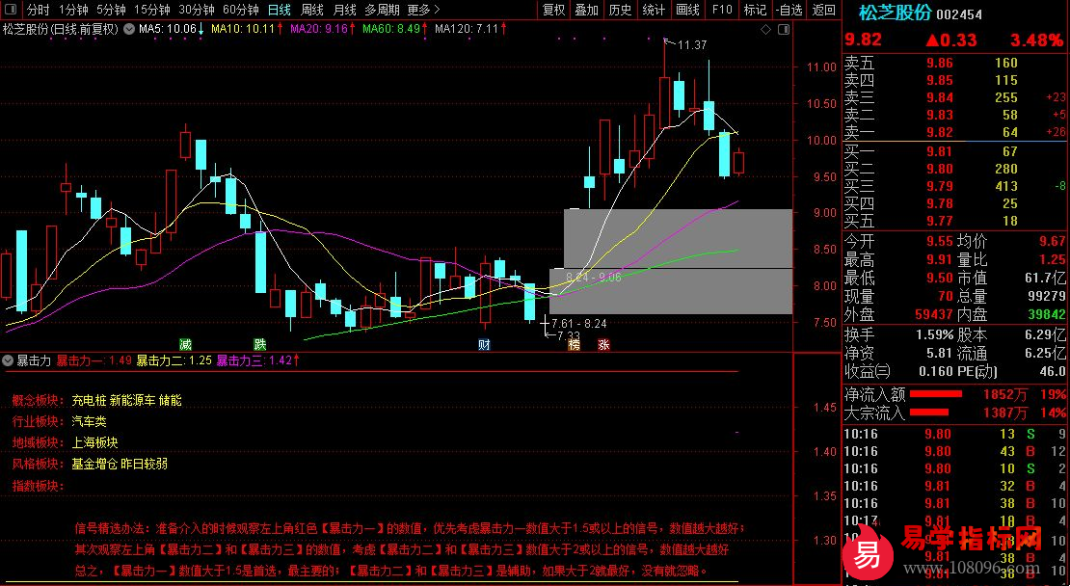The image size is (1070, 586).
Task: Click the 市值 61.7亿 value
Action: tap(1044, 279)
